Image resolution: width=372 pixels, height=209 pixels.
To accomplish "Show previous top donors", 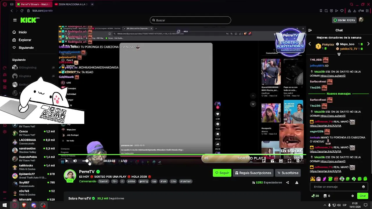I will 310,44.
